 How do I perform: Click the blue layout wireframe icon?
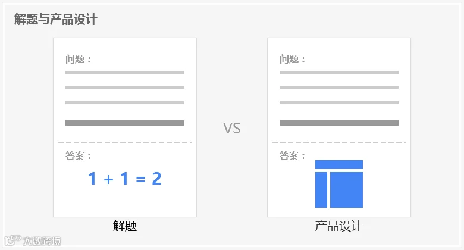pyautogui.click(x=339, y=184)
